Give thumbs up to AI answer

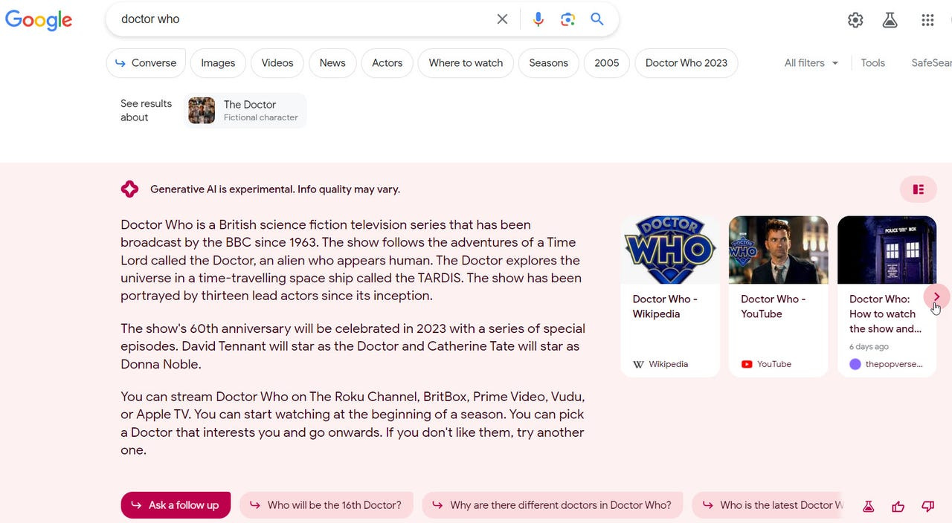[898, 506]
